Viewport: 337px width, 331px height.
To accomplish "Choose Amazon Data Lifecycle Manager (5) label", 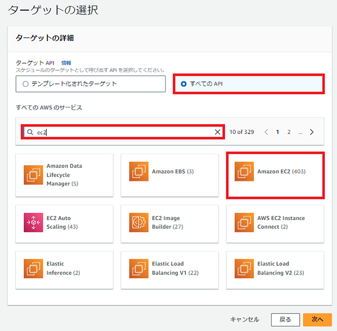I will point(64,175).
